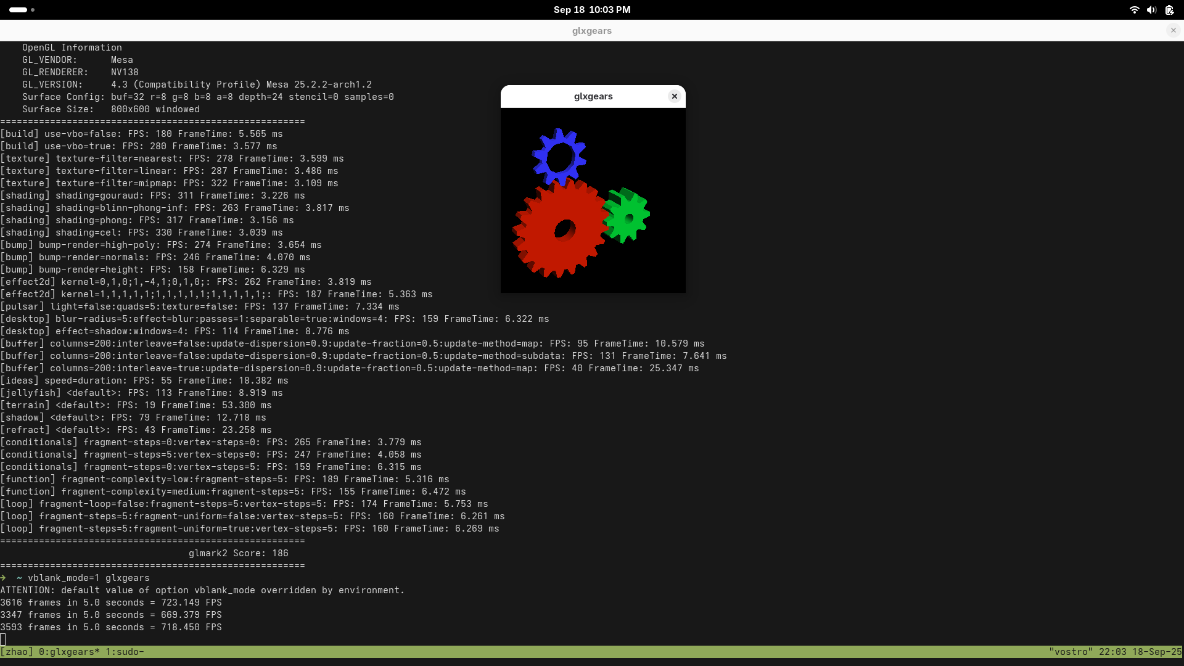Click the terminal cursor block at bottom
The image size is (1184, 666).
pos(3,639)
